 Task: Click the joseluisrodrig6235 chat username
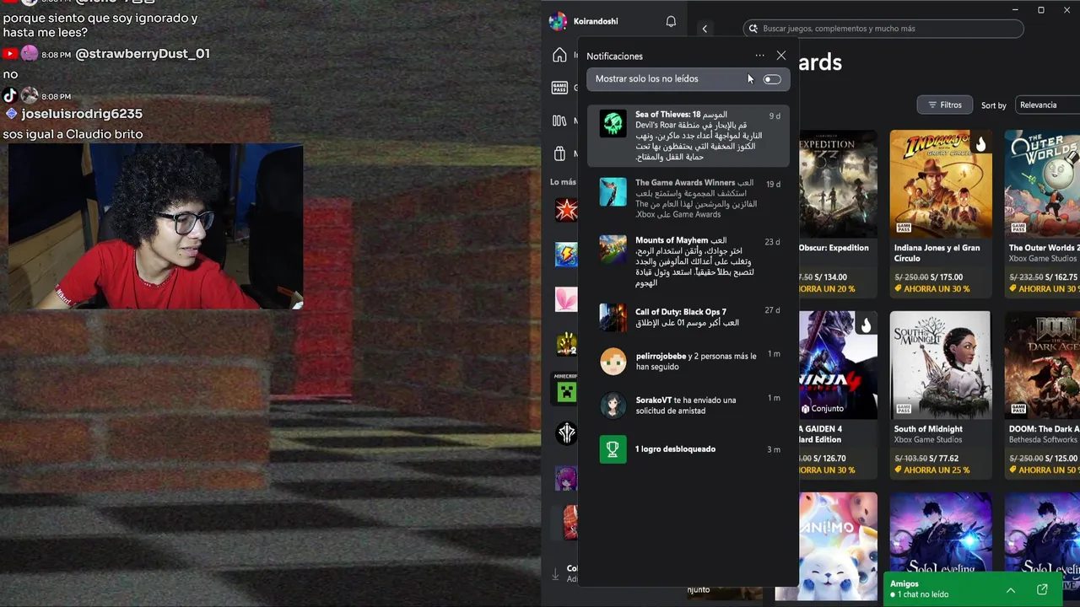pos(82,114)
